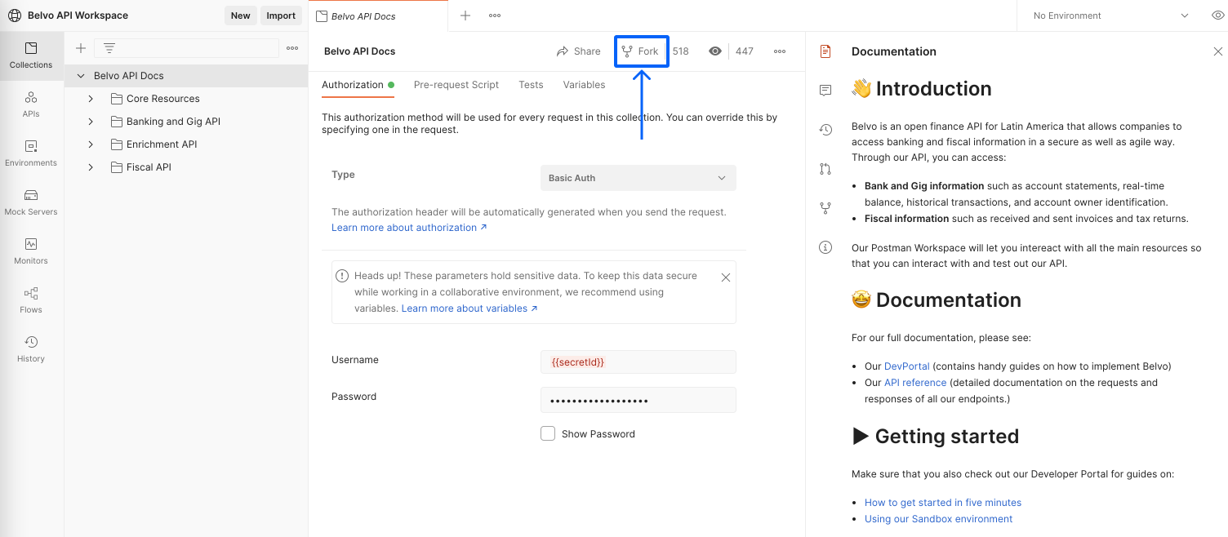Click the Fork button
This screenshot has height=537, width=1228.
point(640,51)
